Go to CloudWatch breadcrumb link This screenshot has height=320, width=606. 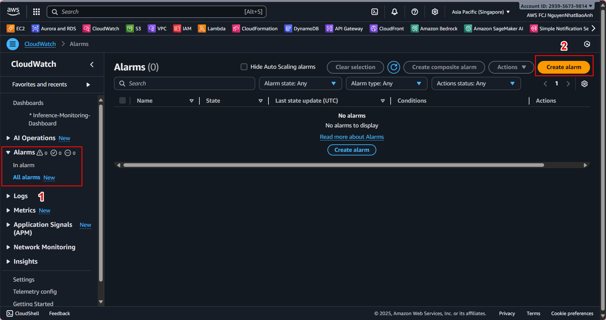tap(40, 44)
